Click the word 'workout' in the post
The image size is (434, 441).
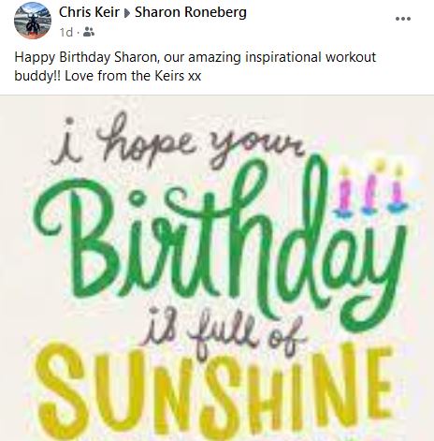[x=351, y=57]
